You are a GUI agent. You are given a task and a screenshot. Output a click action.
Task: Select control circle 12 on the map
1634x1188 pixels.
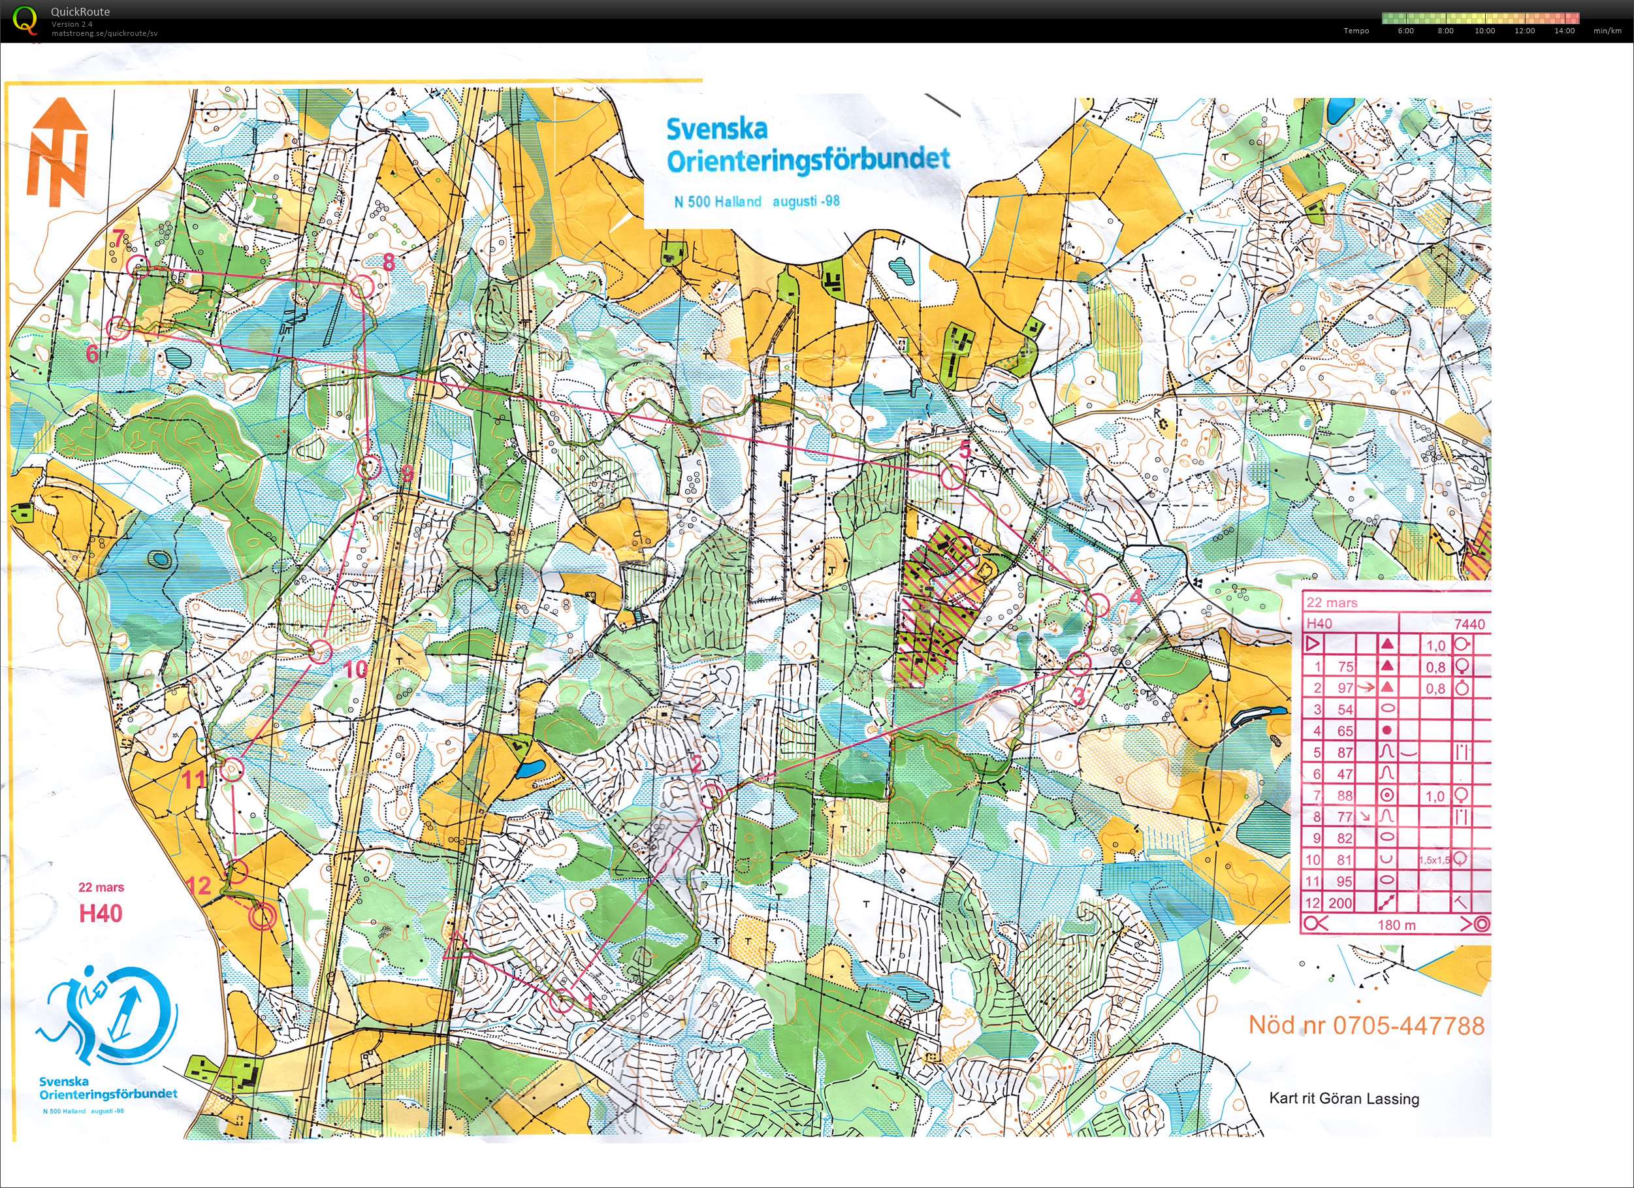[x=237, y=872]
